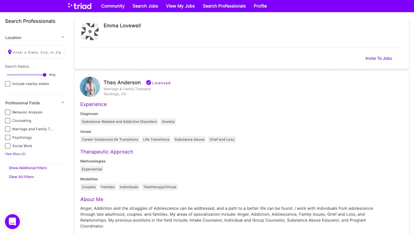Click the Life Transitions issue tag
Image resolution: width=414 pixels, height=234 pixels.
[156, 139]
